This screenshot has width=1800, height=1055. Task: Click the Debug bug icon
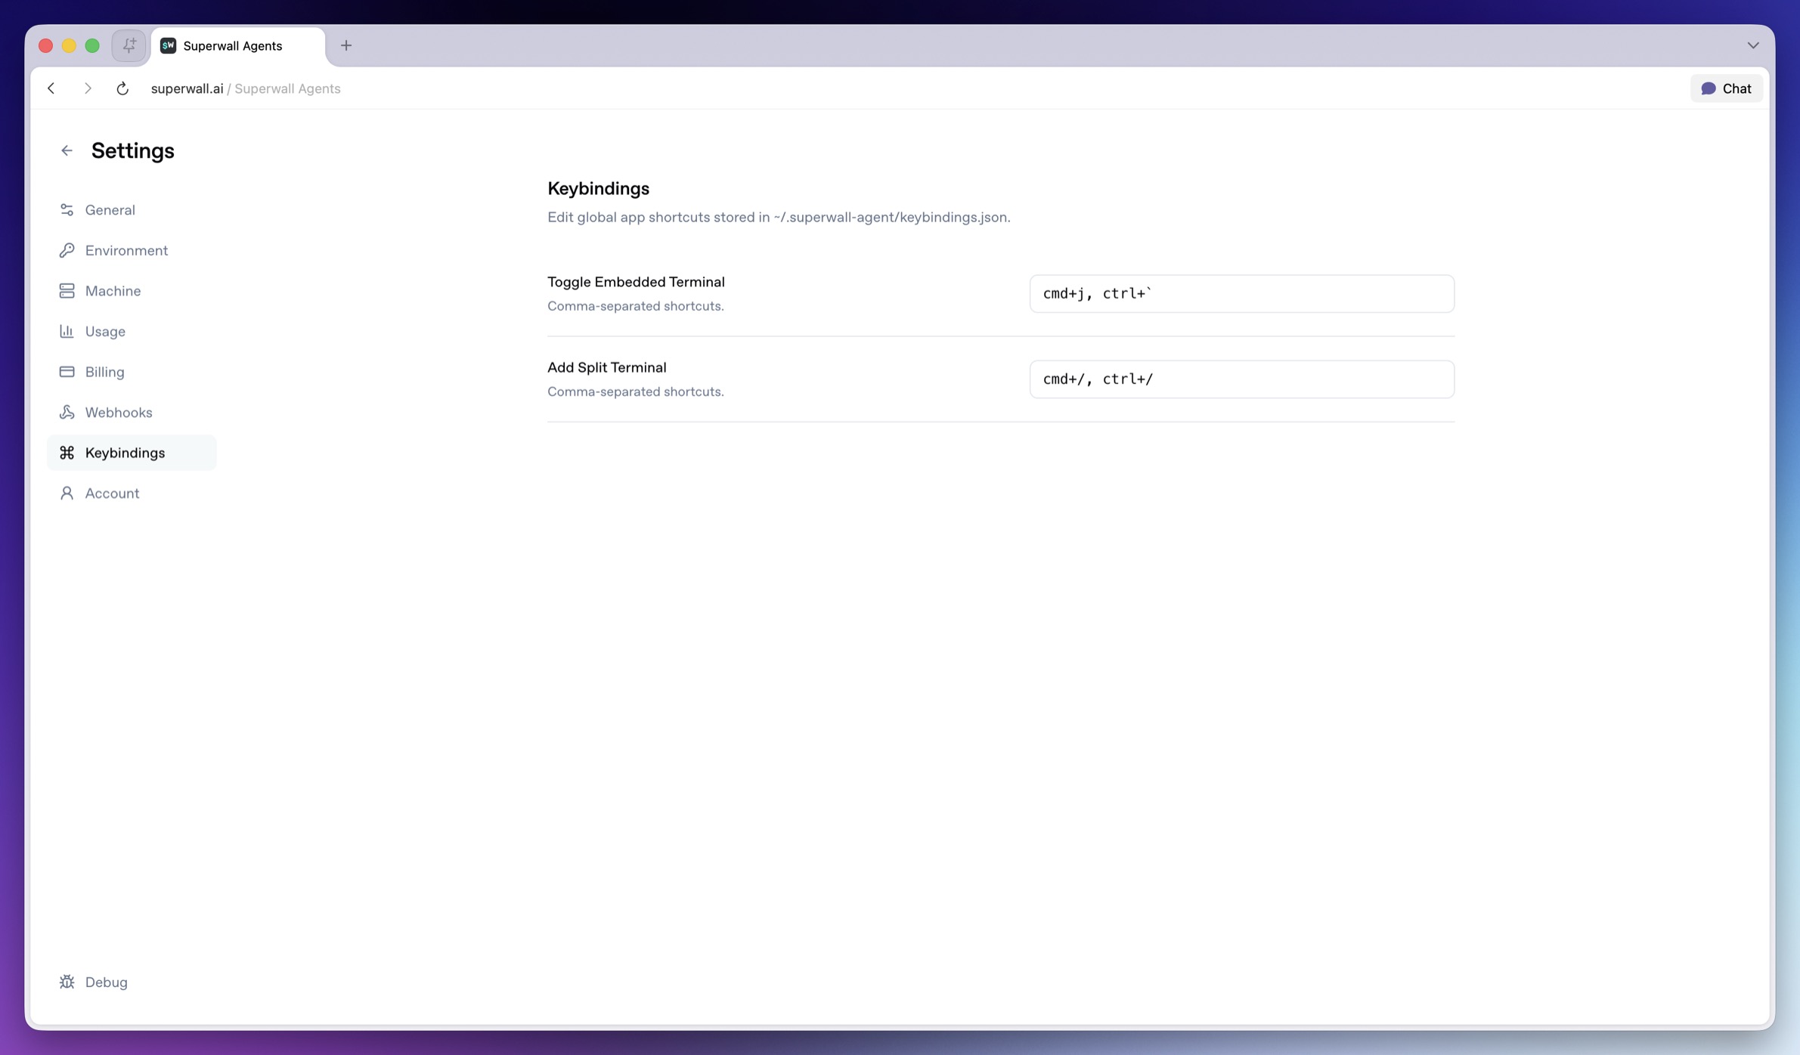coord(67,982)
